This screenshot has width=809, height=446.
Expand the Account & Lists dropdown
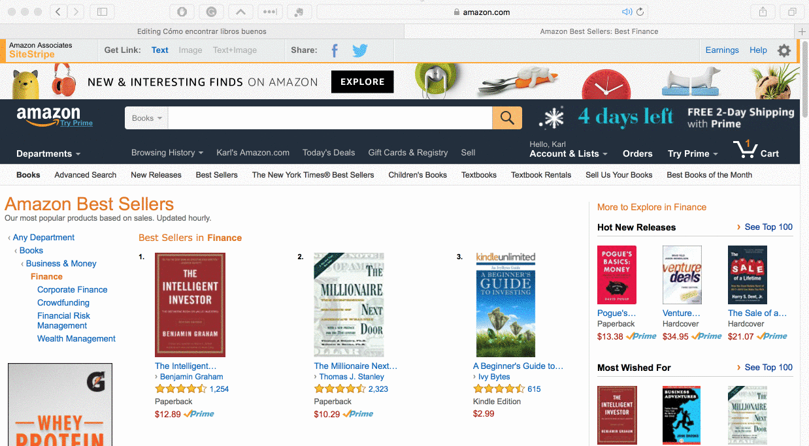tap(569, 153)
